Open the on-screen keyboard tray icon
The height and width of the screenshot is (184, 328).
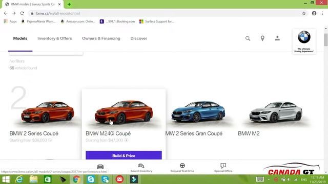260,179
